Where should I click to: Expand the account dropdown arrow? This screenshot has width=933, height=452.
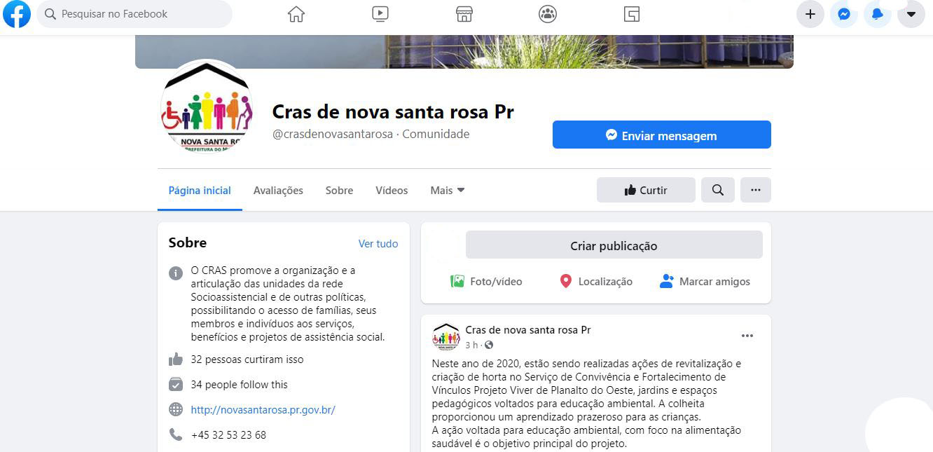point(911,14)
